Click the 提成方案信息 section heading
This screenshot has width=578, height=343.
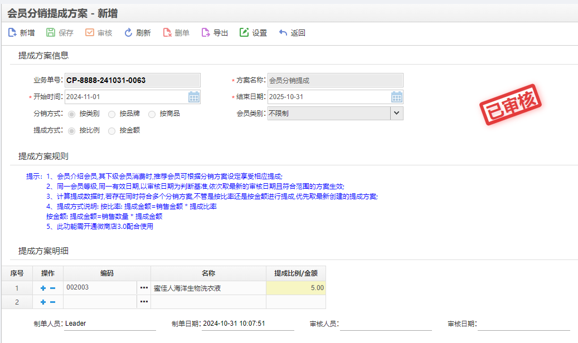click(43, 56)
